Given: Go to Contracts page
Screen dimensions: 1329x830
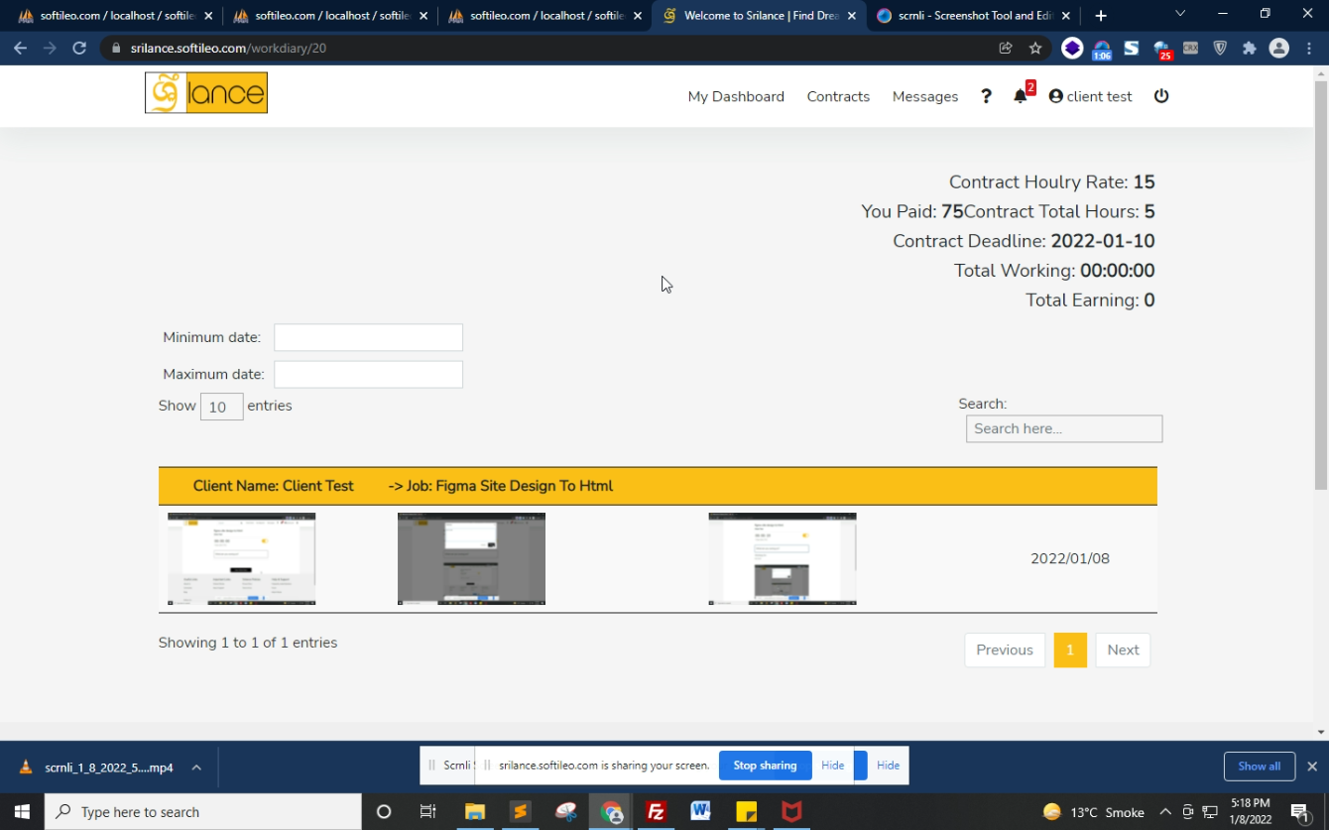Looking at the screenshot, I should (x=838, y=96).
